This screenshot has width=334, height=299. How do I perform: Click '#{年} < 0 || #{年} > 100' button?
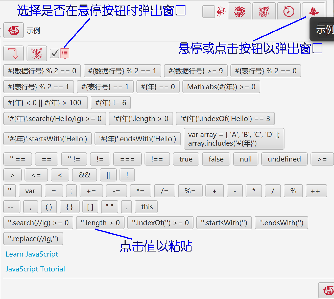pyautogui.click(x=45, y=103)
